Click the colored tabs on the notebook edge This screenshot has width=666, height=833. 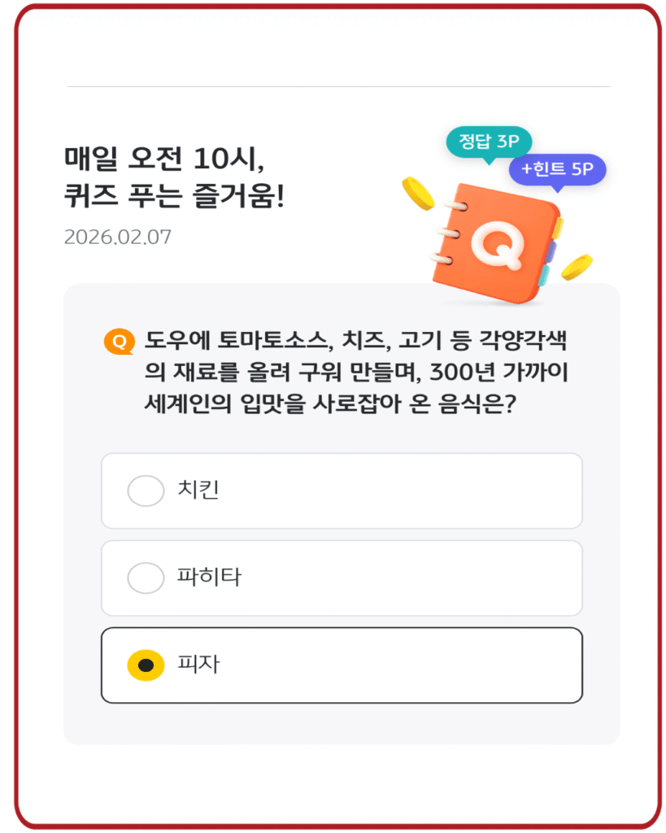(x=552, y=248)
